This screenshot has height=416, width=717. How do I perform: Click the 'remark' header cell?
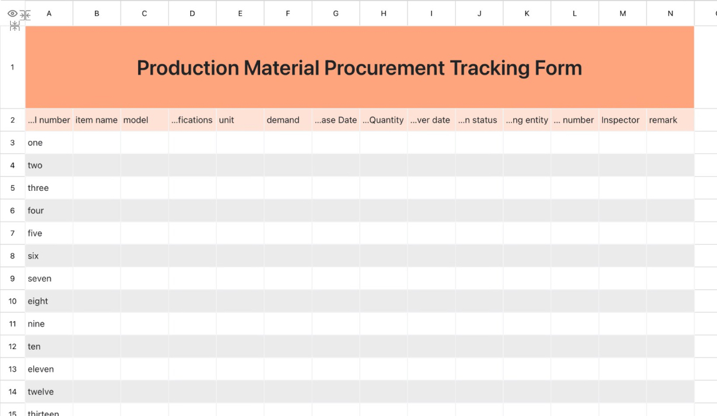click(671, 120)
